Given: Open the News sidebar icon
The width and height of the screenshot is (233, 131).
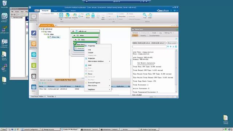Looking at the screenshot, I should 33,88.
